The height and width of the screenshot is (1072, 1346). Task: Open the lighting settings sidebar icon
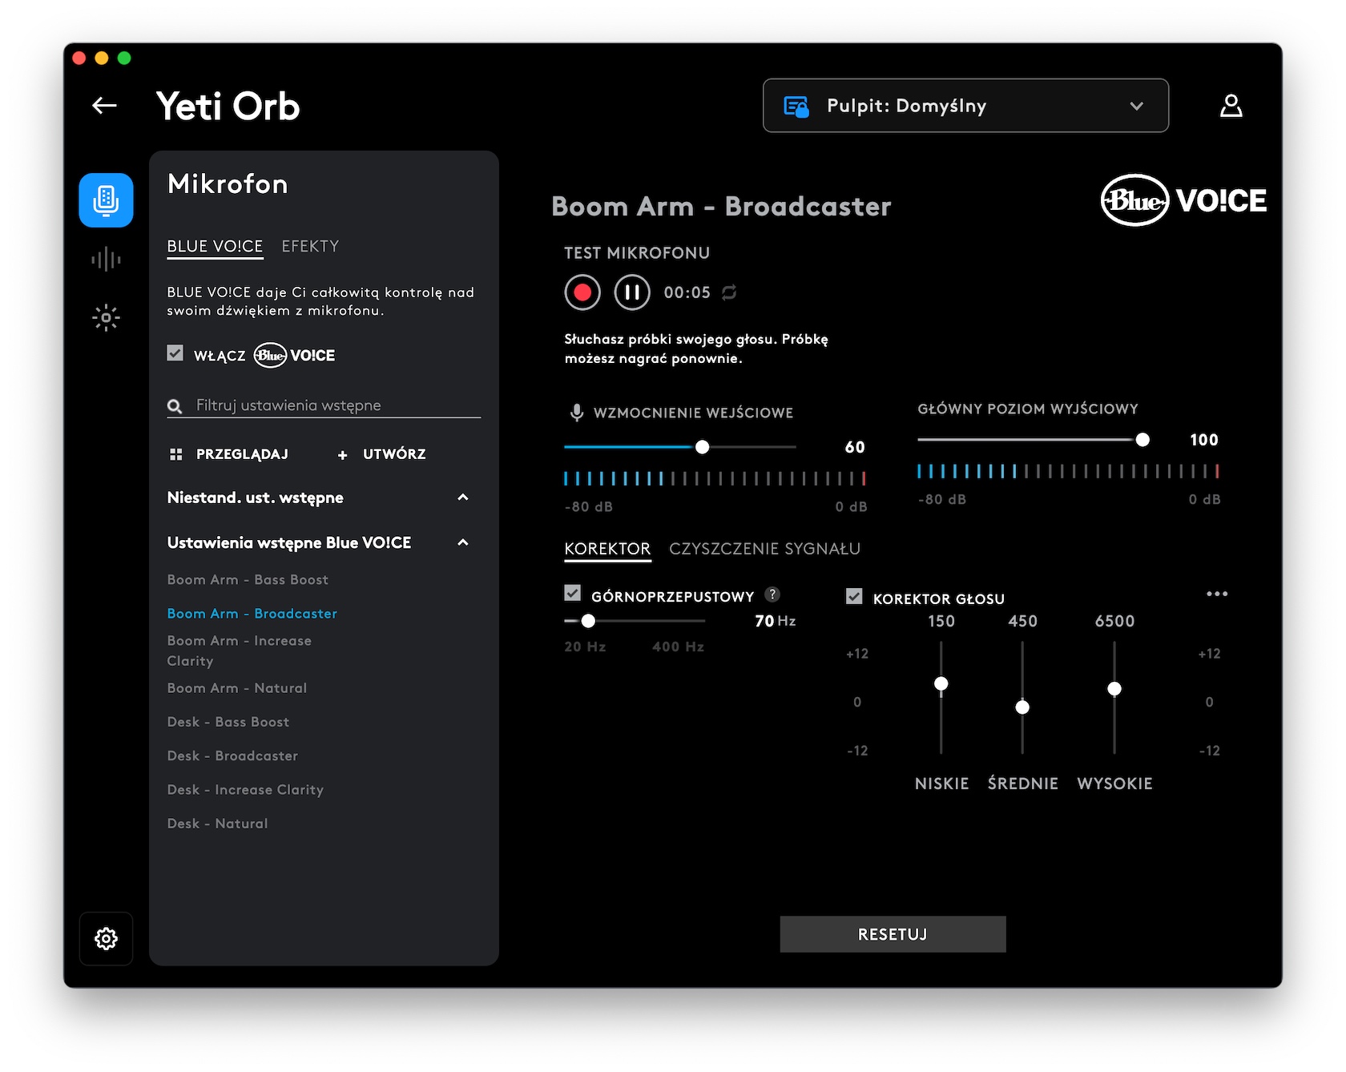tap(106, 318)
